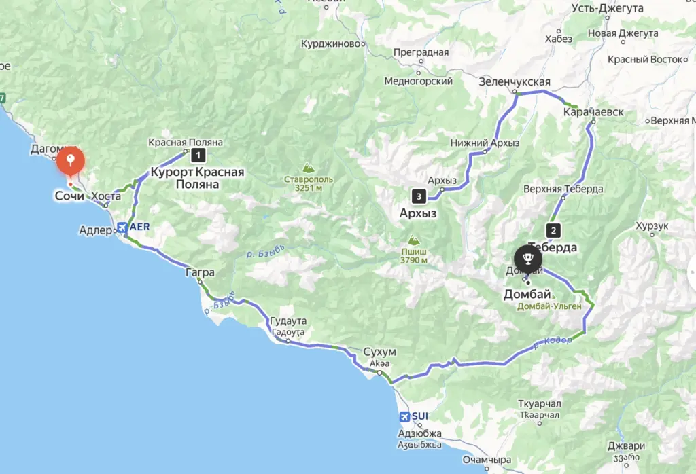Select the Гагра town label
This screenshot has height=474, width=696.
[x=200, y=272]
